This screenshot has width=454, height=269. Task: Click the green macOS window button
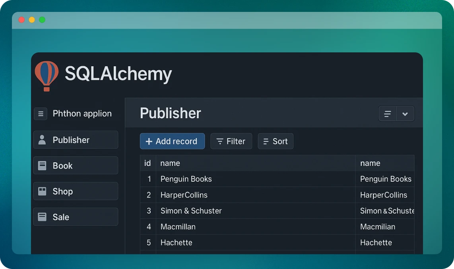(42, 20)
